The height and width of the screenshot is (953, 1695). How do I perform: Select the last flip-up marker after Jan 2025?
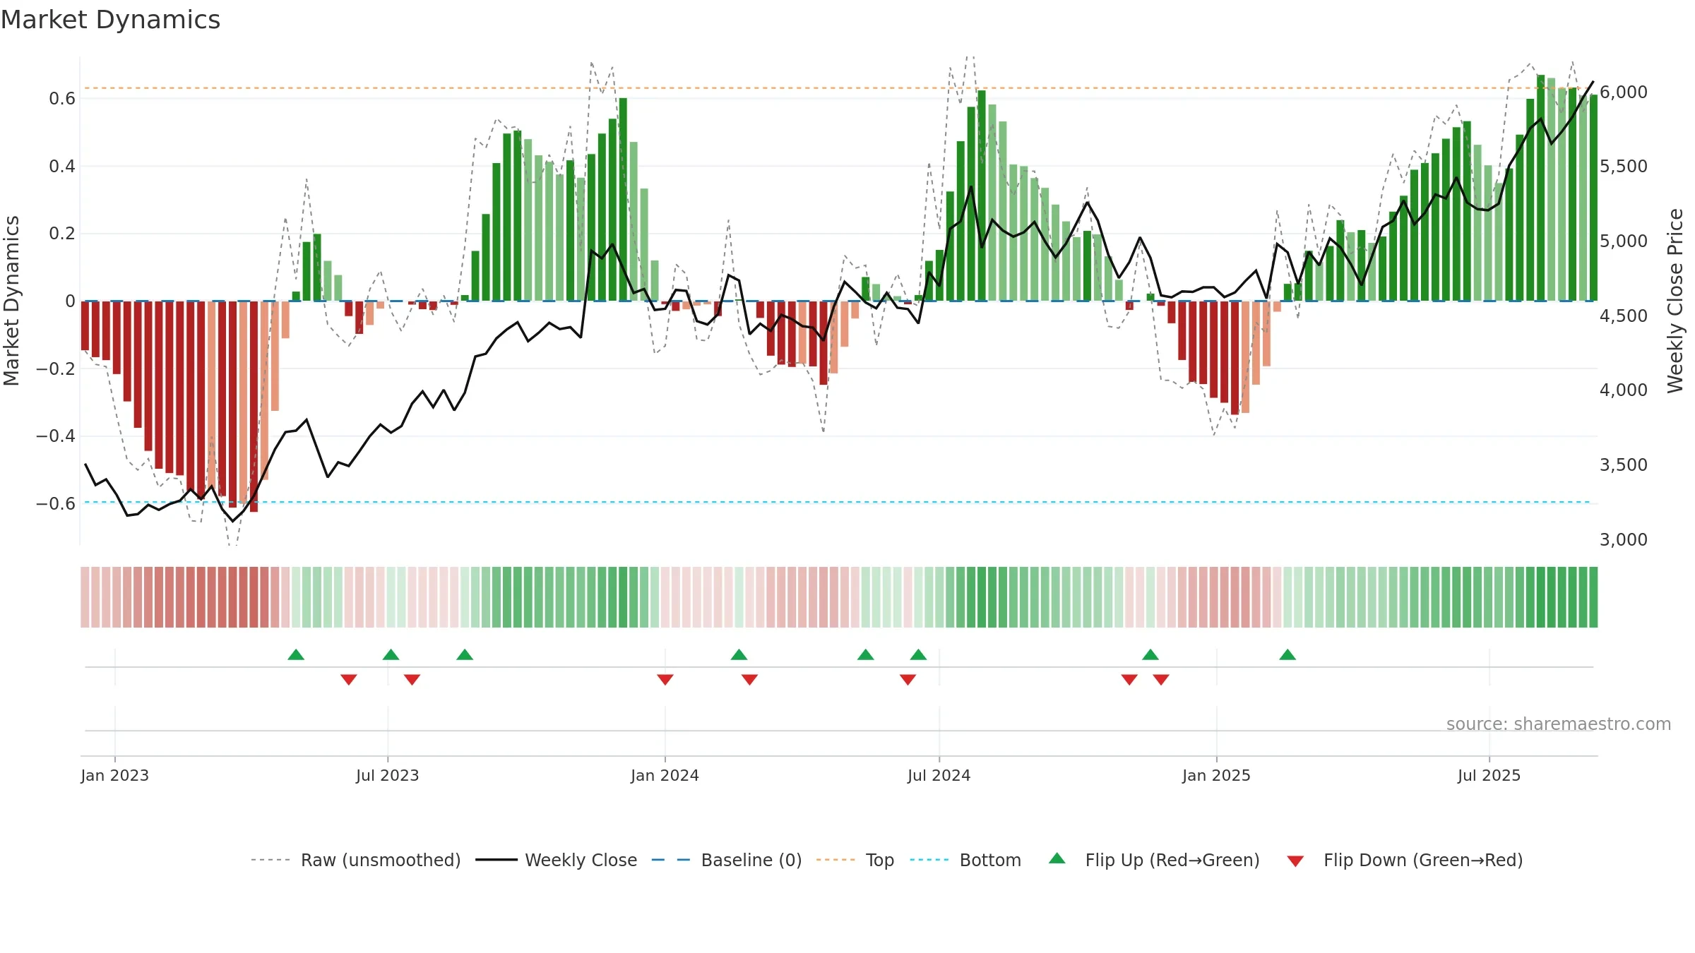point(1287,654)
